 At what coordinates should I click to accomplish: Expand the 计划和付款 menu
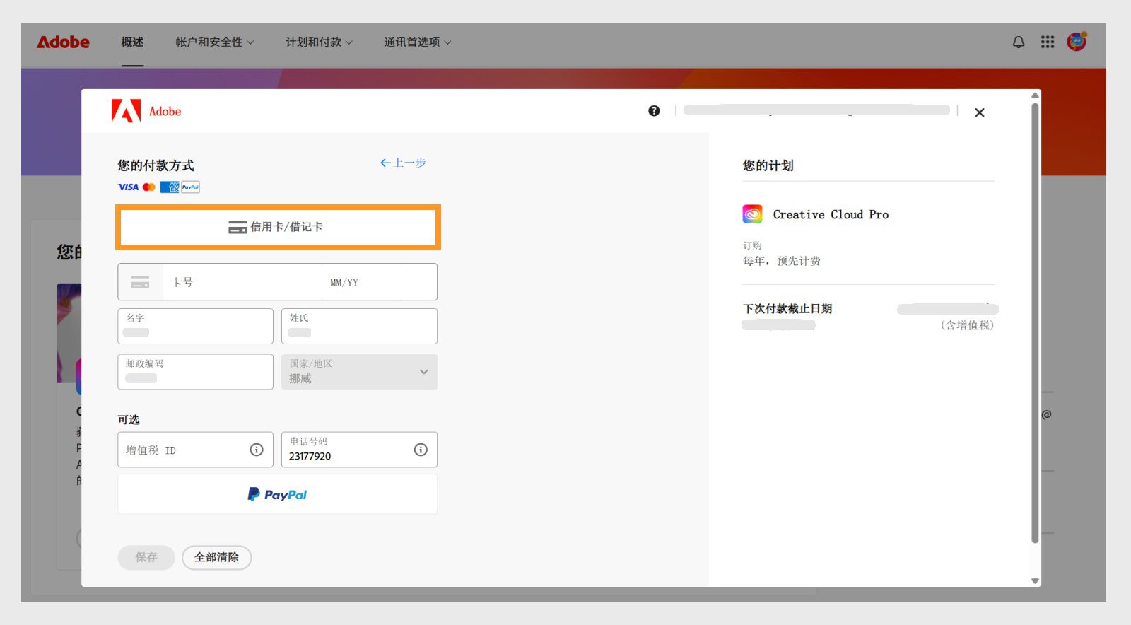(x=319, y=42)
